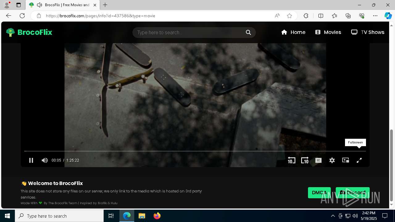Close the BrocoFlix tab
395x222 pixels.
pos(95,5)
